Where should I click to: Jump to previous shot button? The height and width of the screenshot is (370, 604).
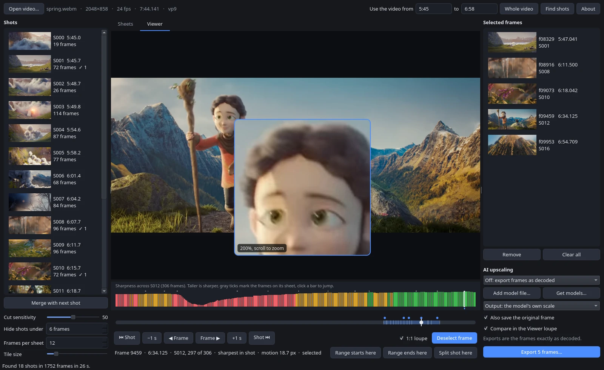127,338
